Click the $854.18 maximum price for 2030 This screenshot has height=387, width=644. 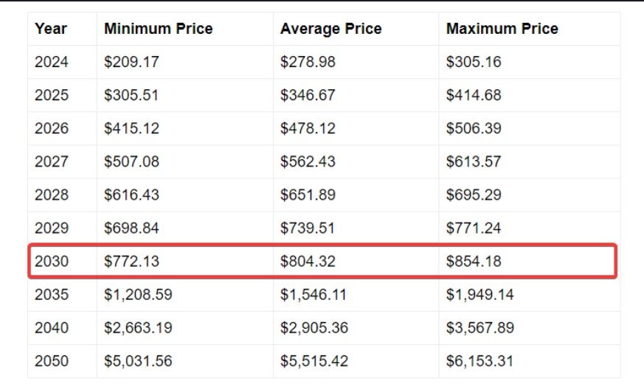474,262
